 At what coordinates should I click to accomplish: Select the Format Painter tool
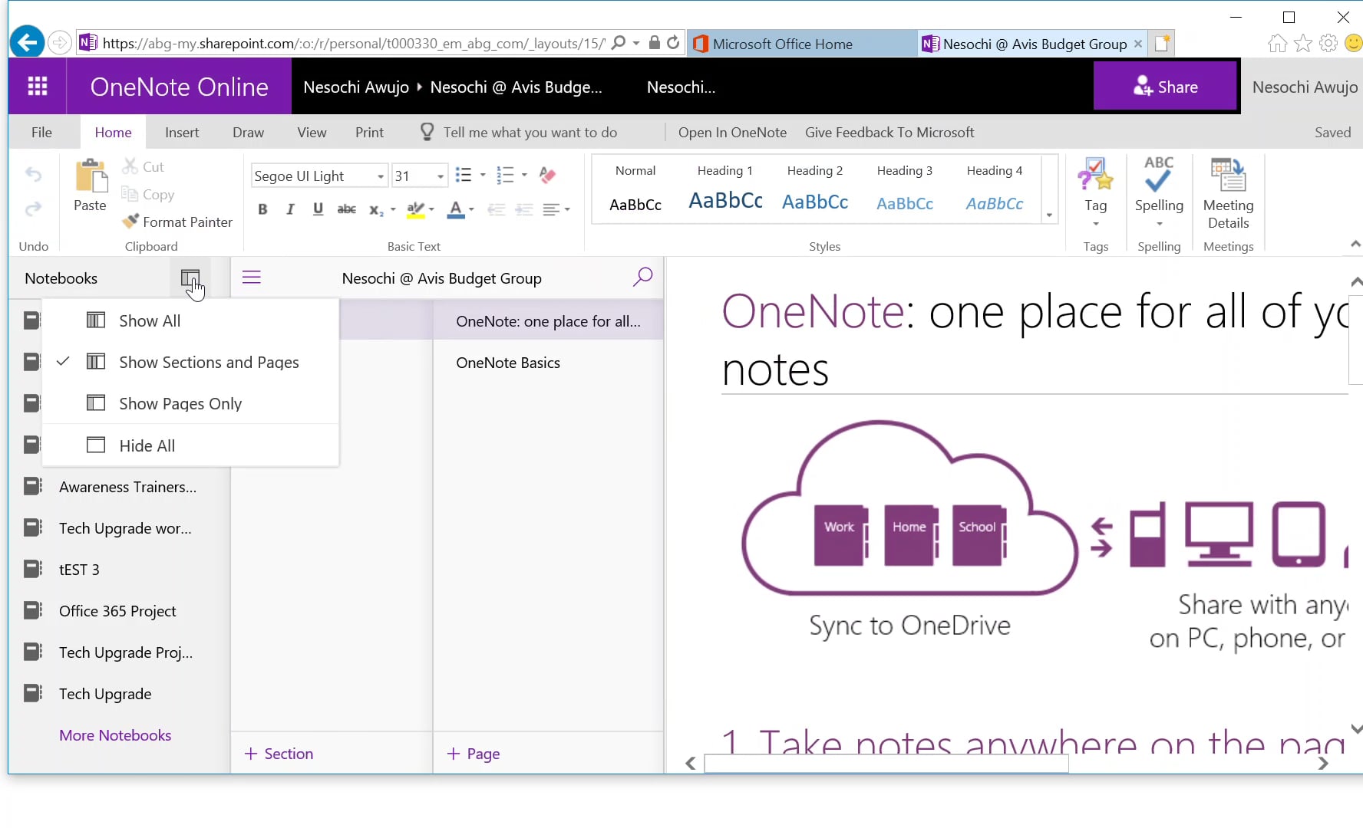click(177, 221)
